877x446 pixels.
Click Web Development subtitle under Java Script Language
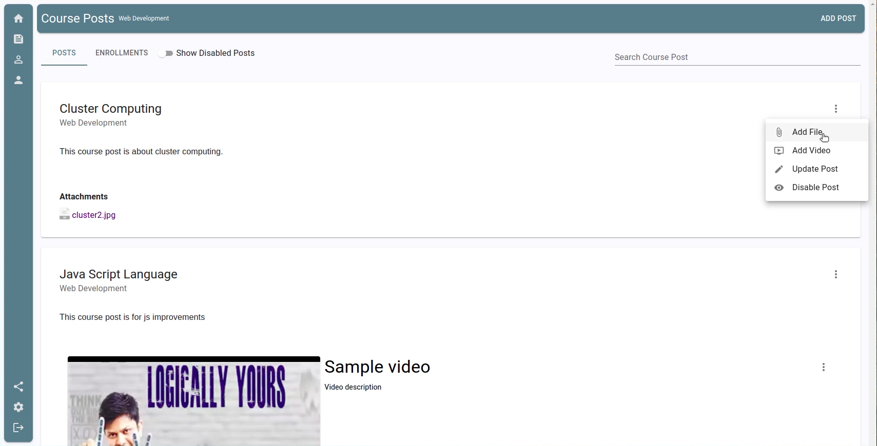(x=93, y=289)
